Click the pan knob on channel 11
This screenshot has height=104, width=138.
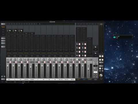(66, 59)
